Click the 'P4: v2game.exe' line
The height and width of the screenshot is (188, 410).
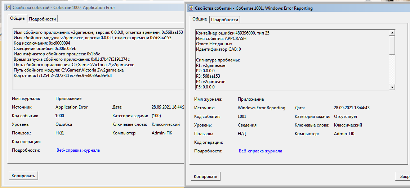pos(210,82)
